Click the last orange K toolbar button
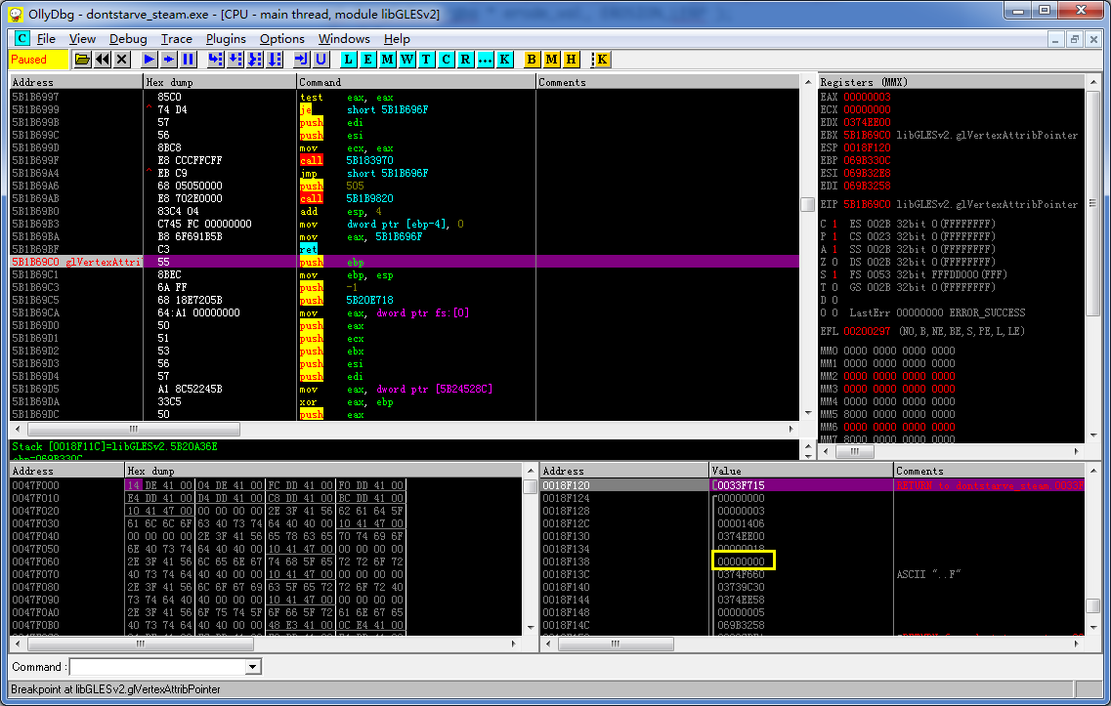The width and height of the screenshot is (1111, 706). (602, 60)
